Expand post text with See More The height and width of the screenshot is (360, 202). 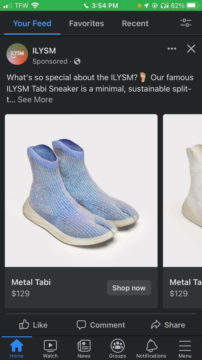point(35,99)
